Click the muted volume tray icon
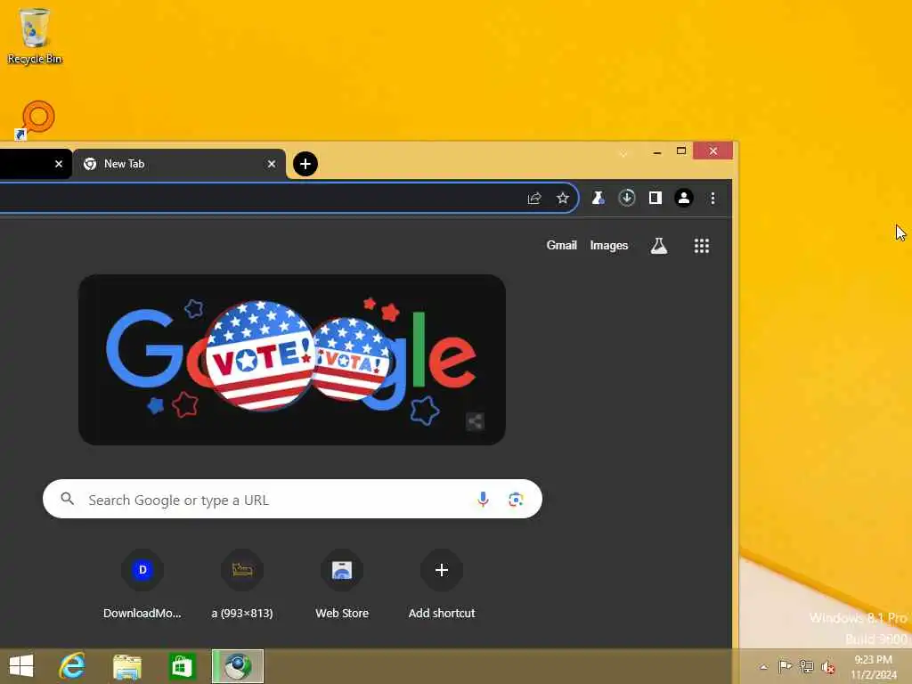The height and width of the screenshot is (684, 912). point(828,667)
